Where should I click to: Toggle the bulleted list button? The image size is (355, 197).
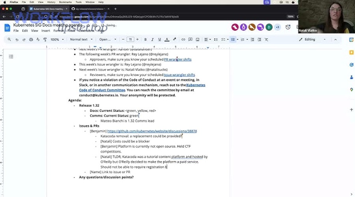[233, 39]
